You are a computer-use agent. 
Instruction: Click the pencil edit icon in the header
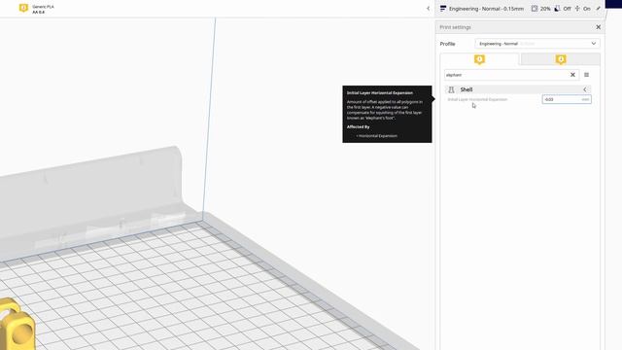pos(599,9)
